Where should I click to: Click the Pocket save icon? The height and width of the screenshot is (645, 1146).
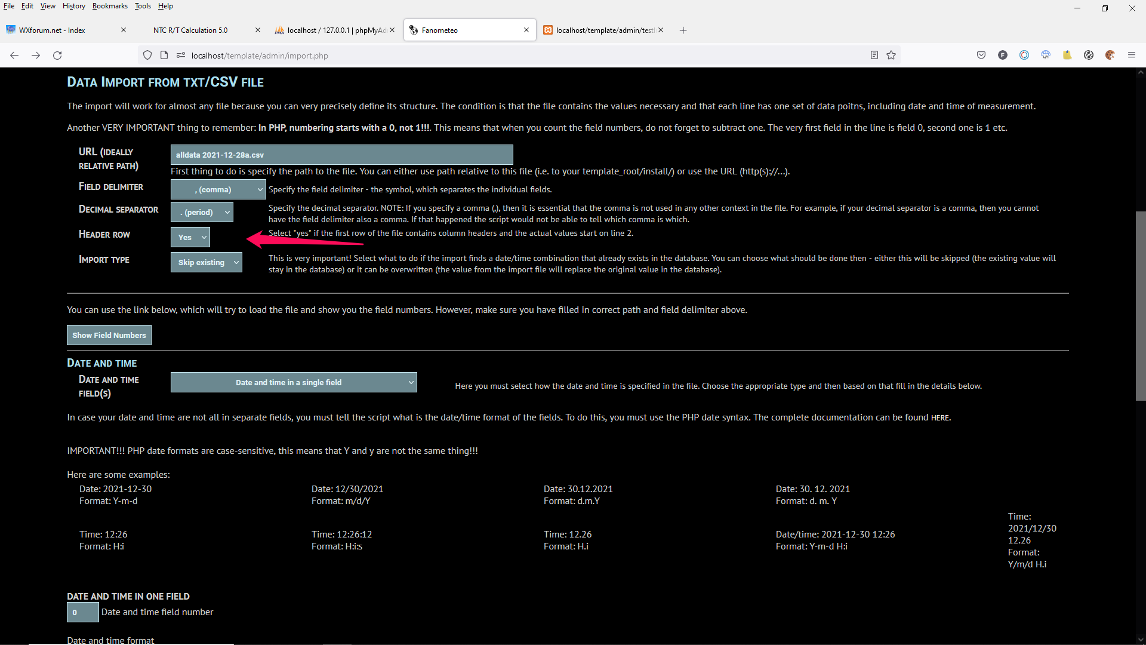point(981,55)
